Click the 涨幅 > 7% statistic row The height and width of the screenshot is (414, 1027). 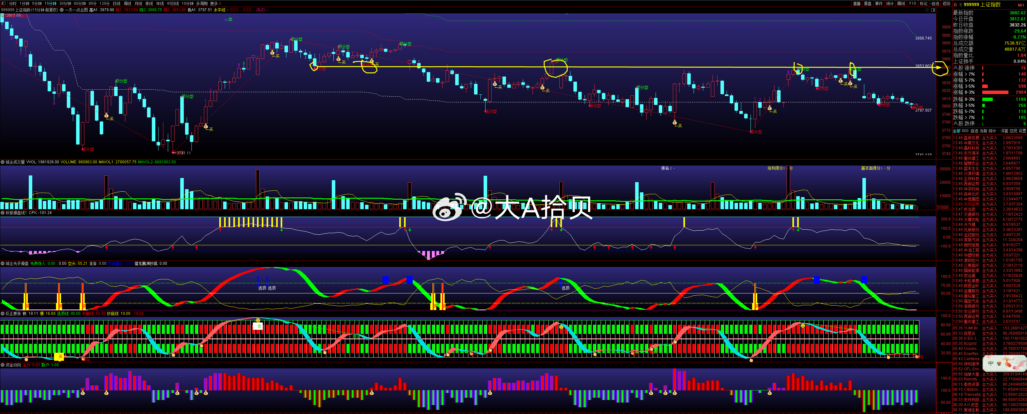989,74
